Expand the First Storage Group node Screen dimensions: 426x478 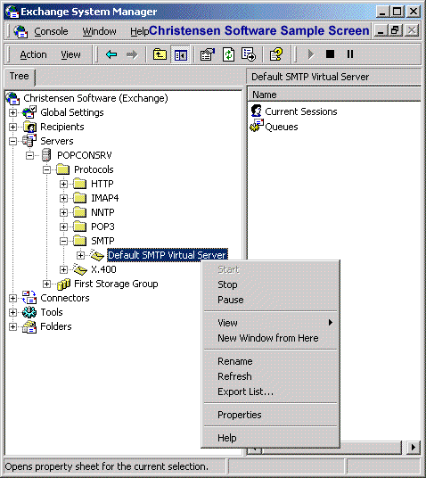point(46,284)
